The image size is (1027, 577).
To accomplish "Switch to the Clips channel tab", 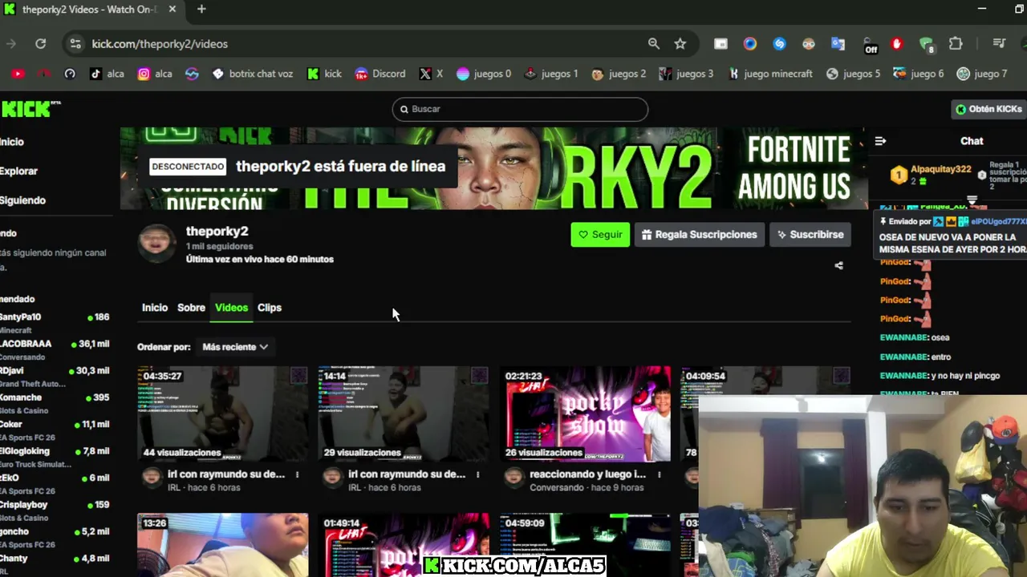I will point(270,308).
